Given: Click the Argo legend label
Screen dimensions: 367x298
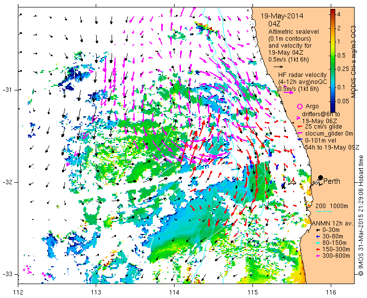Looking at the screenshot, I should click(x=312, y=106).
